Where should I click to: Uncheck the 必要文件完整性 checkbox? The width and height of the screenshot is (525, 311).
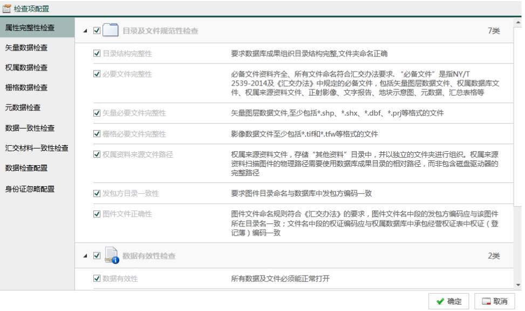(97, 74)
